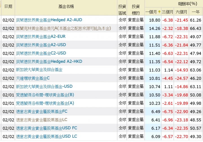Open 愛德蒙得洛希爾-環球黃金基金(A) link

pyautogui.click(x=45, y=103)
